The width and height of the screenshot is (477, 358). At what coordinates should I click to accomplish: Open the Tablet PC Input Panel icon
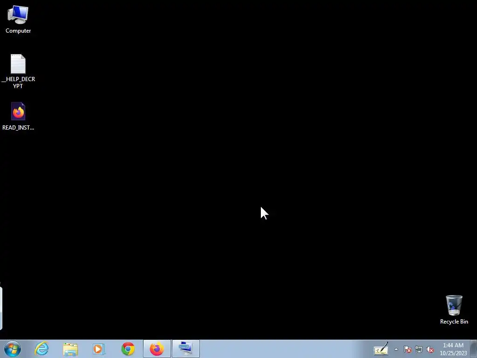coord(381,349)
